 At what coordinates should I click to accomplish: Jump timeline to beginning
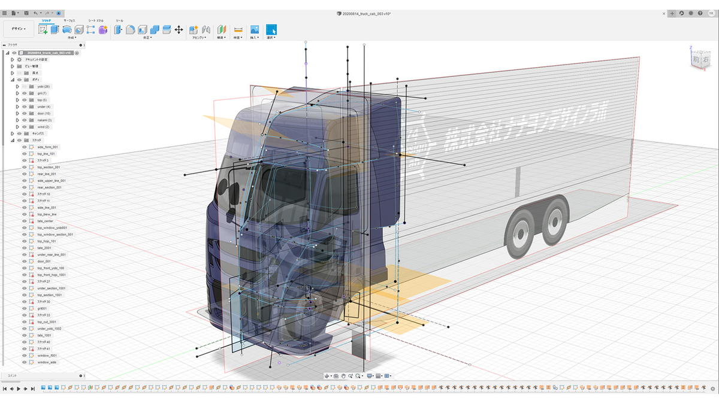click(x=4, y=388)
